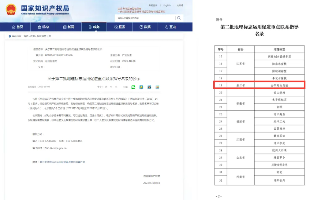Click table cell 太平猴魁茶

click(x=279, y=100)
